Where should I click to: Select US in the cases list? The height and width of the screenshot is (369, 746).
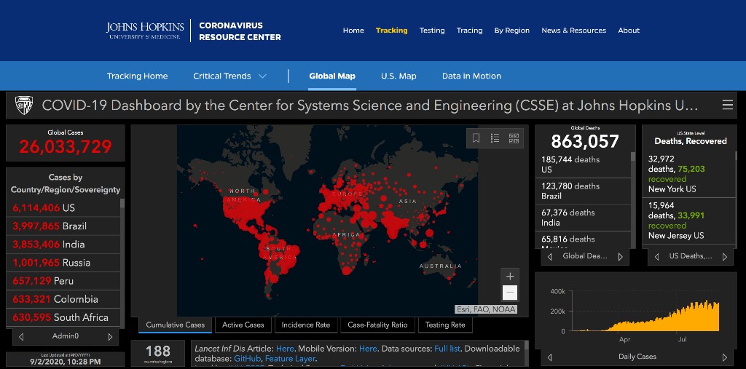[63, 208]
